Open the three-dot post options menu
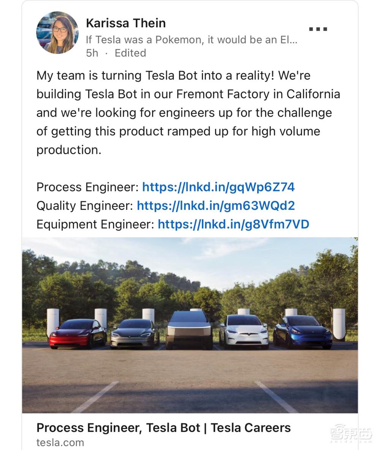The width and height of the screenshot is (380, 450). tap(318, 29)
